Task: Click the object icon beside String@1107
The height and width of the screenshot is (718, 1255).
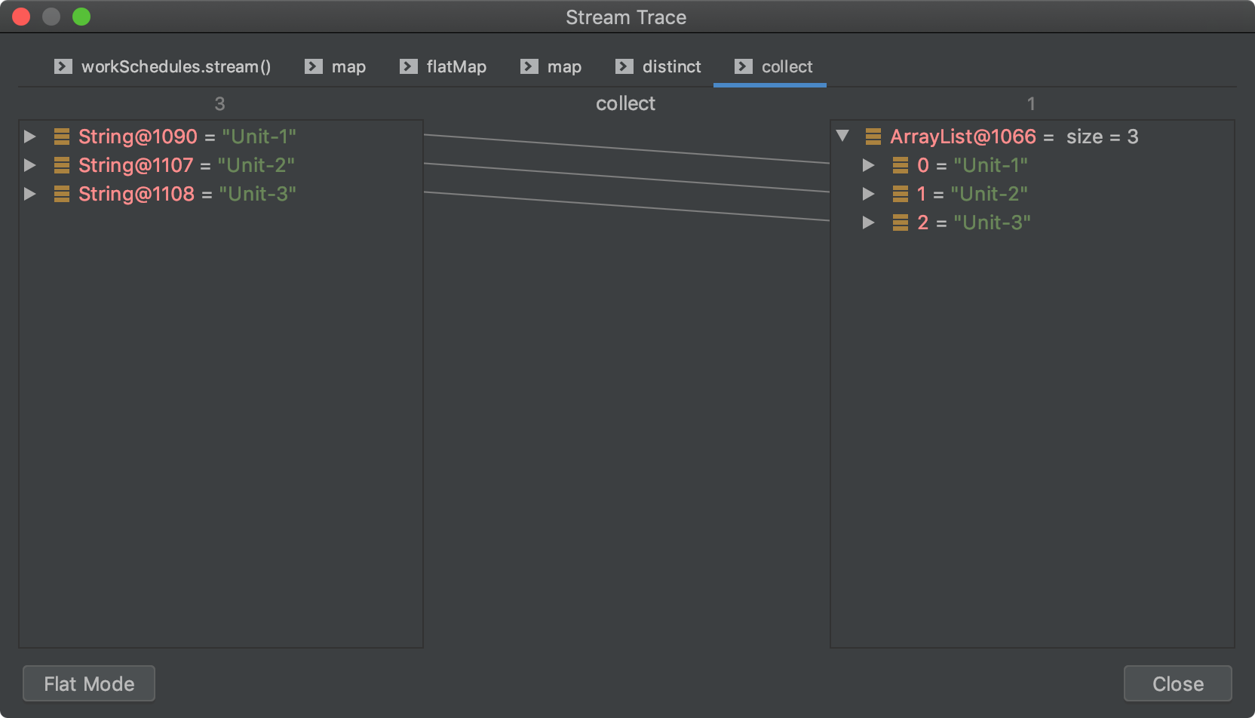Action: [62, 165]
